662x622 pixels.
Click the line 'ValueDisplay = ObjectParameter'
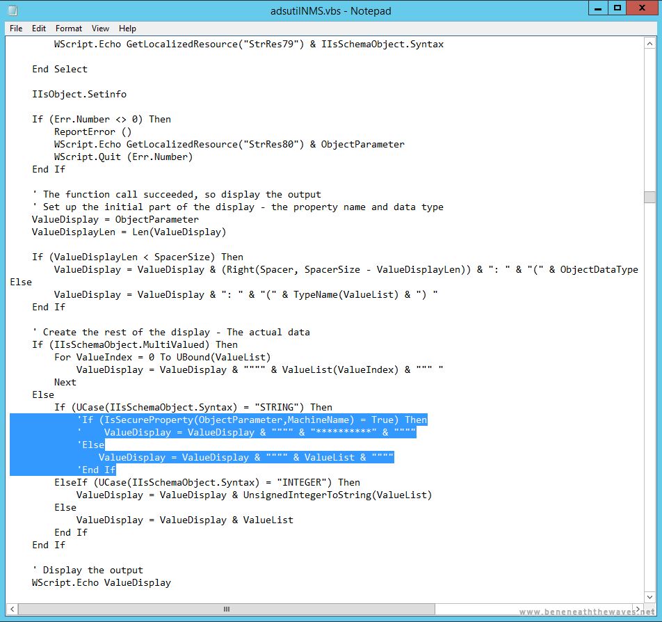pyautogui.click(x=115, y=219)
